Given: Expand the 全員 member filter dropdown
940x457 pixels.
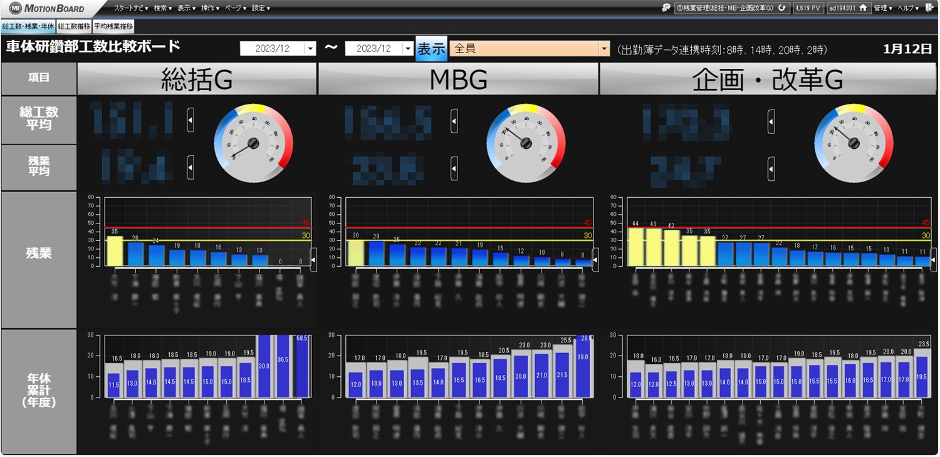Looking at the screenshot, I should click(604, 48).
